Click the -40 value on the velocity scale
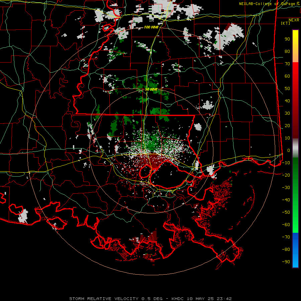Screen dimensions: 301x301 (x=286, y=200)
